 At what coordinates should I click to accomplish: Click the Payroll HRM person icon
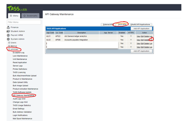[8, 35]
